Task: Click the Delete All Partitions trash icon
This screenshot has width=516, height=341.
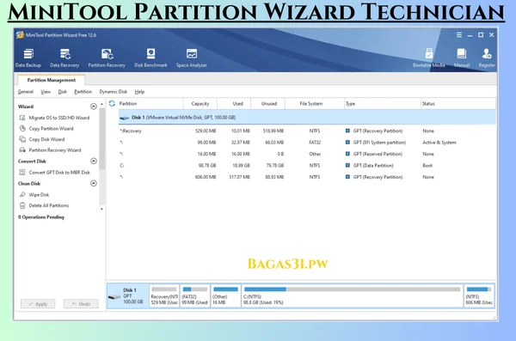Action: 22,205
